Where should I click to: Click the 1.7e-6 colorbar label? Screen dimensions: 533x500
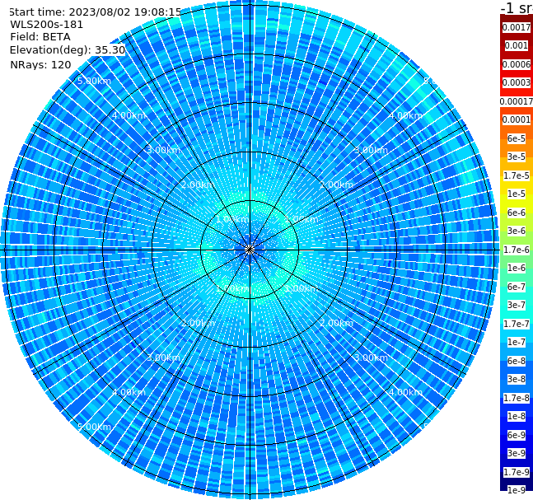click(517, 250)
